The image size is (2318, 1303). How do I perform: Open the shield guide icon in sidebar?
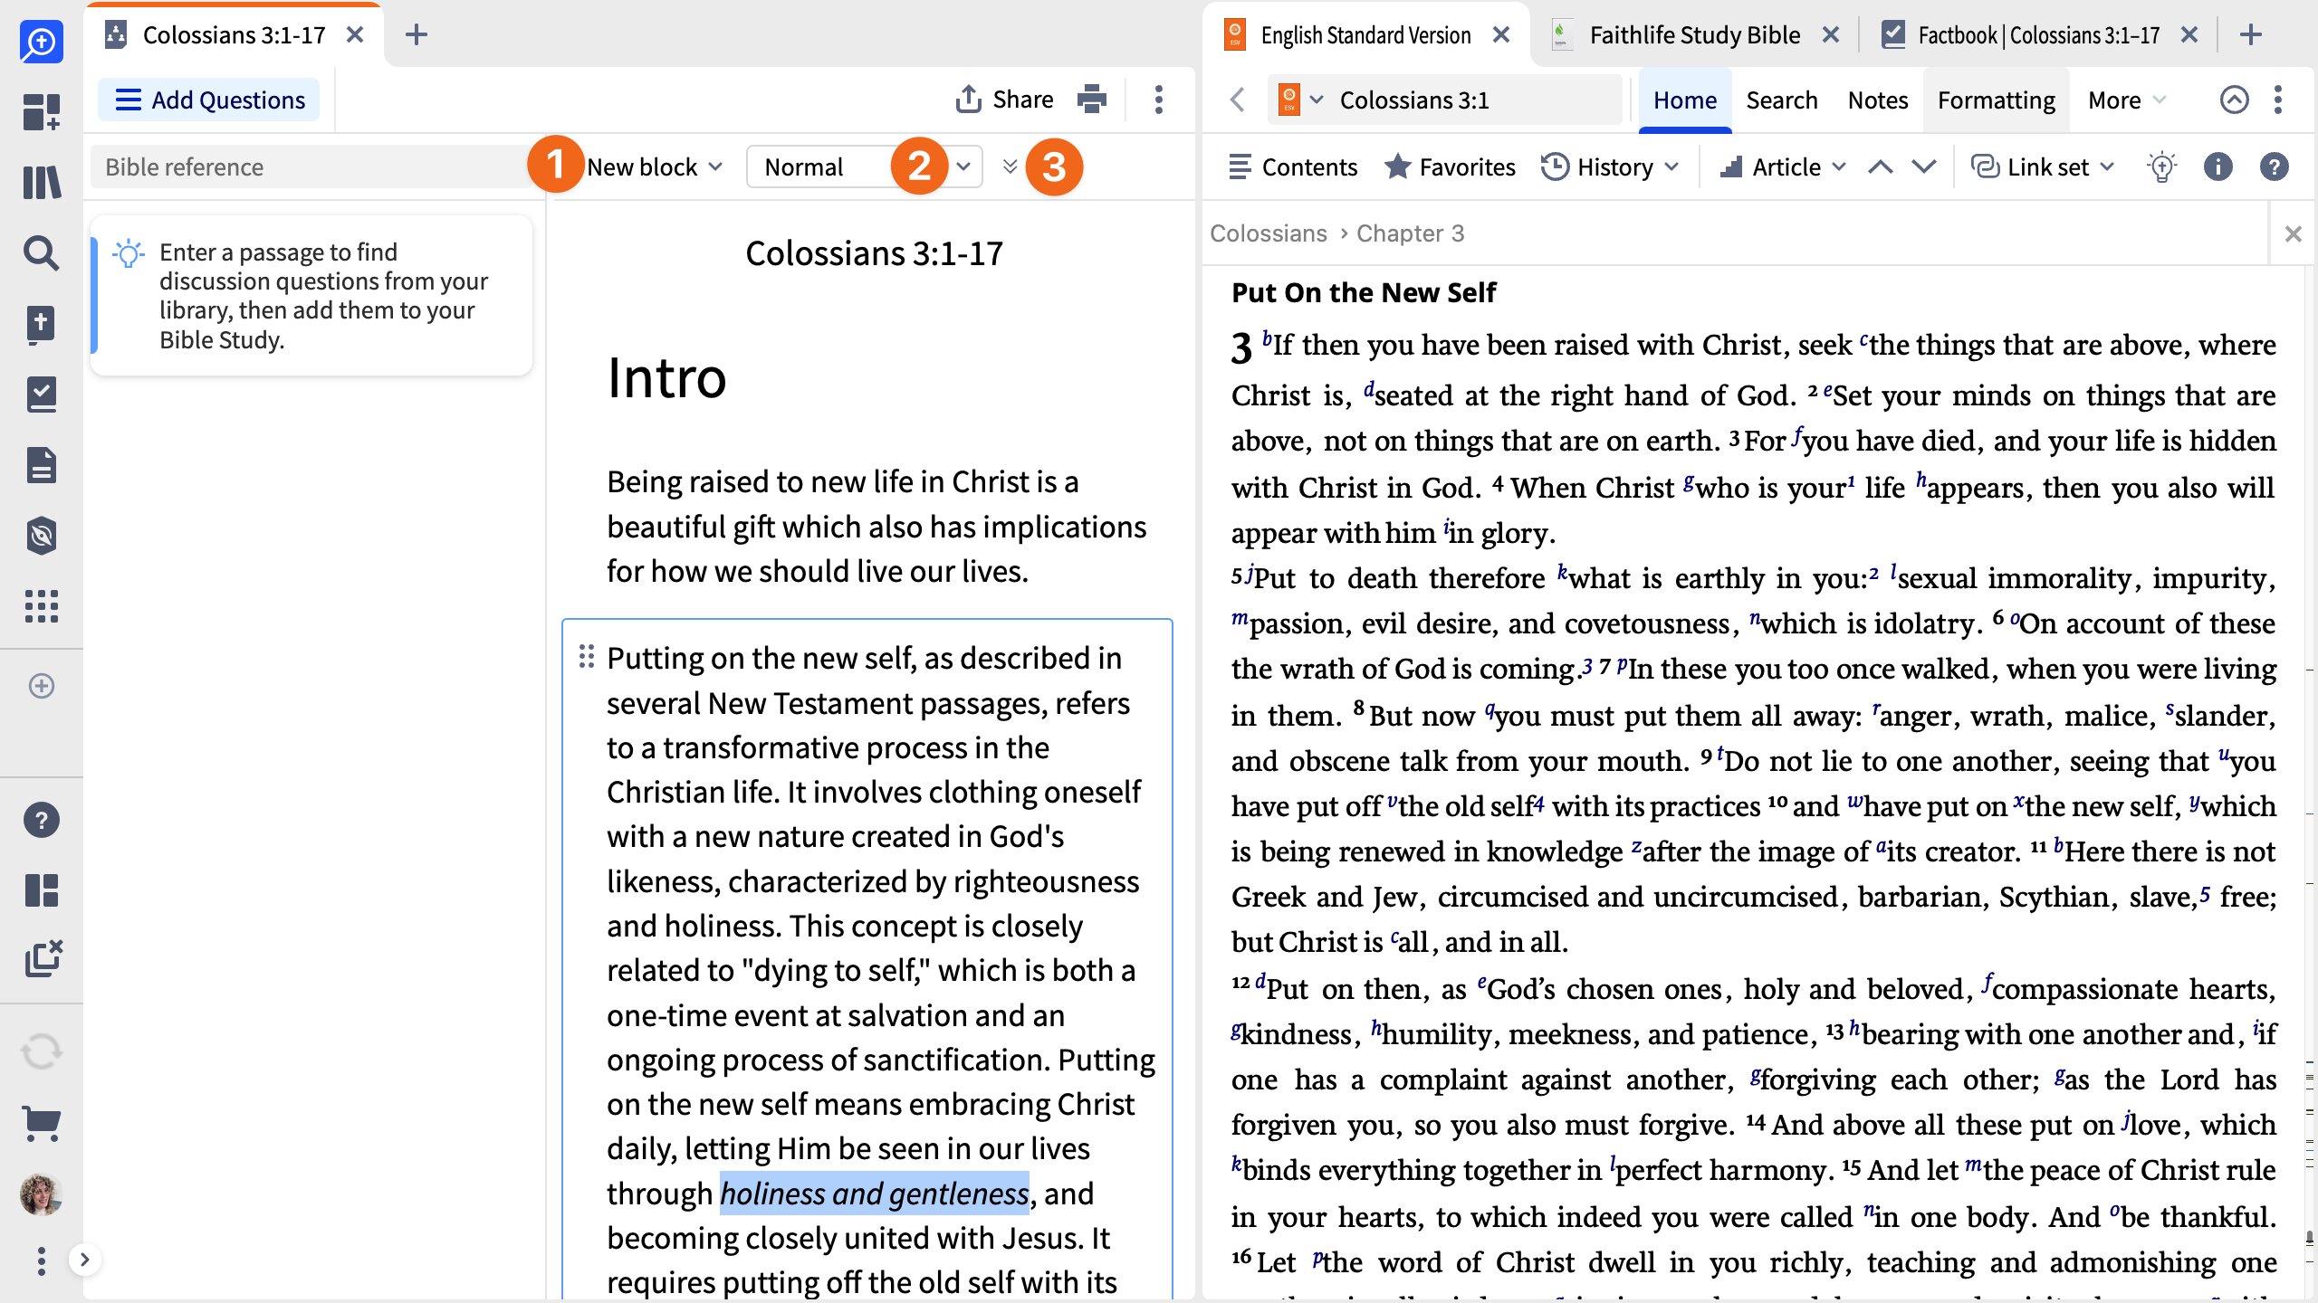tap(42, 536)
